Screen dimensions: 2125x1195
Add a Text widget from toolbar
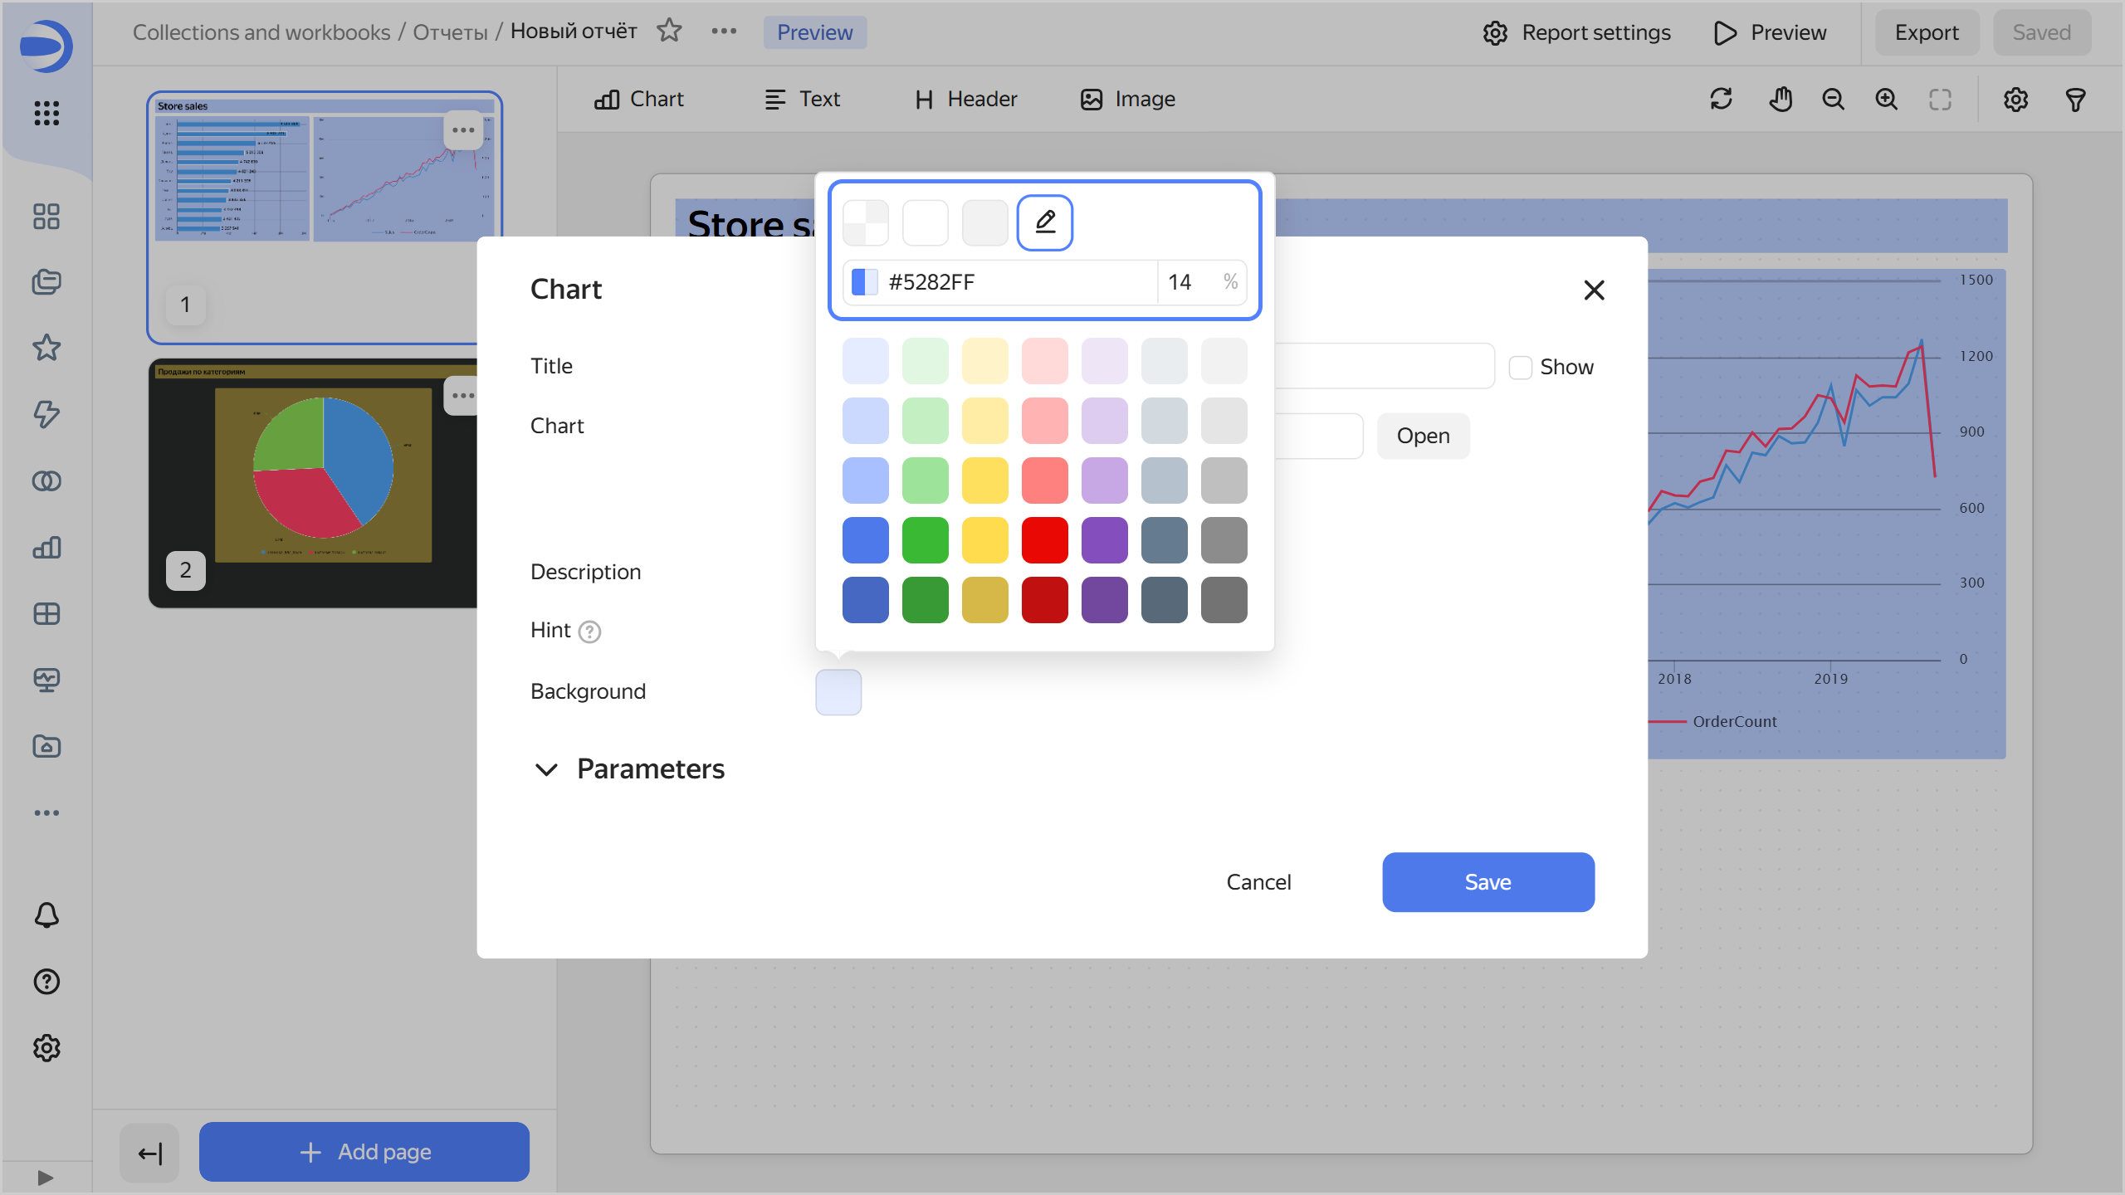click(x=802, y=100)
